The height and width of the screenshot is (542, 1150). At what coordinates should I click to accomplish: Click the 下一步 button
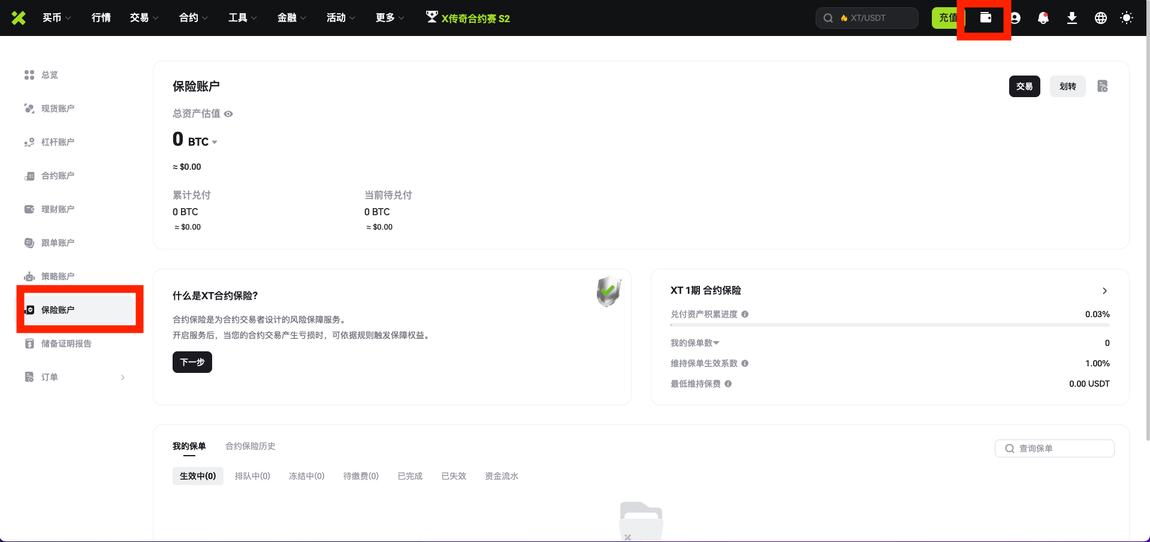point(192,362)
